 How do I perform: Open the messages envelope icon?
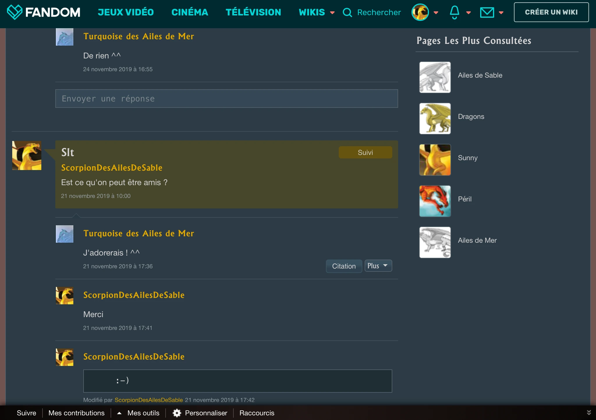click(487, 12)
